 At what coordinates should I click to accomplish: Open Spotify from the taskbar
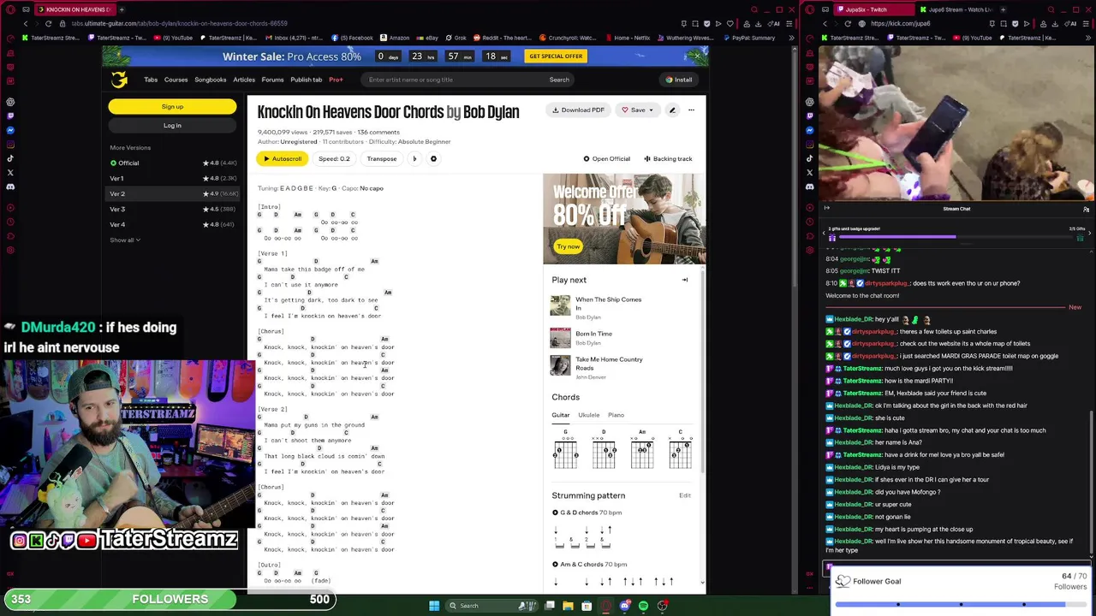click(643, 606)
